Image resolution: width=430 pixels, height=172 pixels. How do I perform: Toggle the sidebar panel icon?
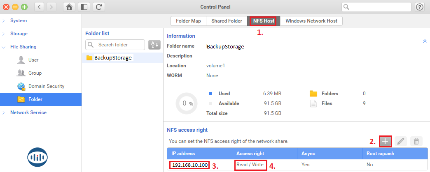point(84,7)
